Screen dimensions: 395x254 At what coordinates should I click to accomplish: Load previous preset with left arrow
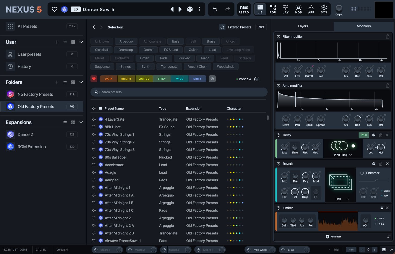tap(172, 9)
